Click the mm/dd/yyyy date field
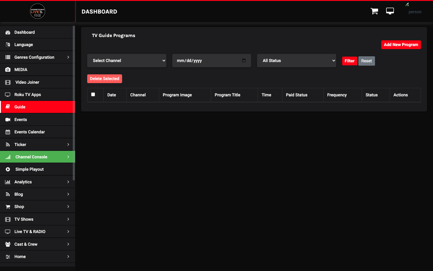The image size is (433, 271). (x=212, y=61)
